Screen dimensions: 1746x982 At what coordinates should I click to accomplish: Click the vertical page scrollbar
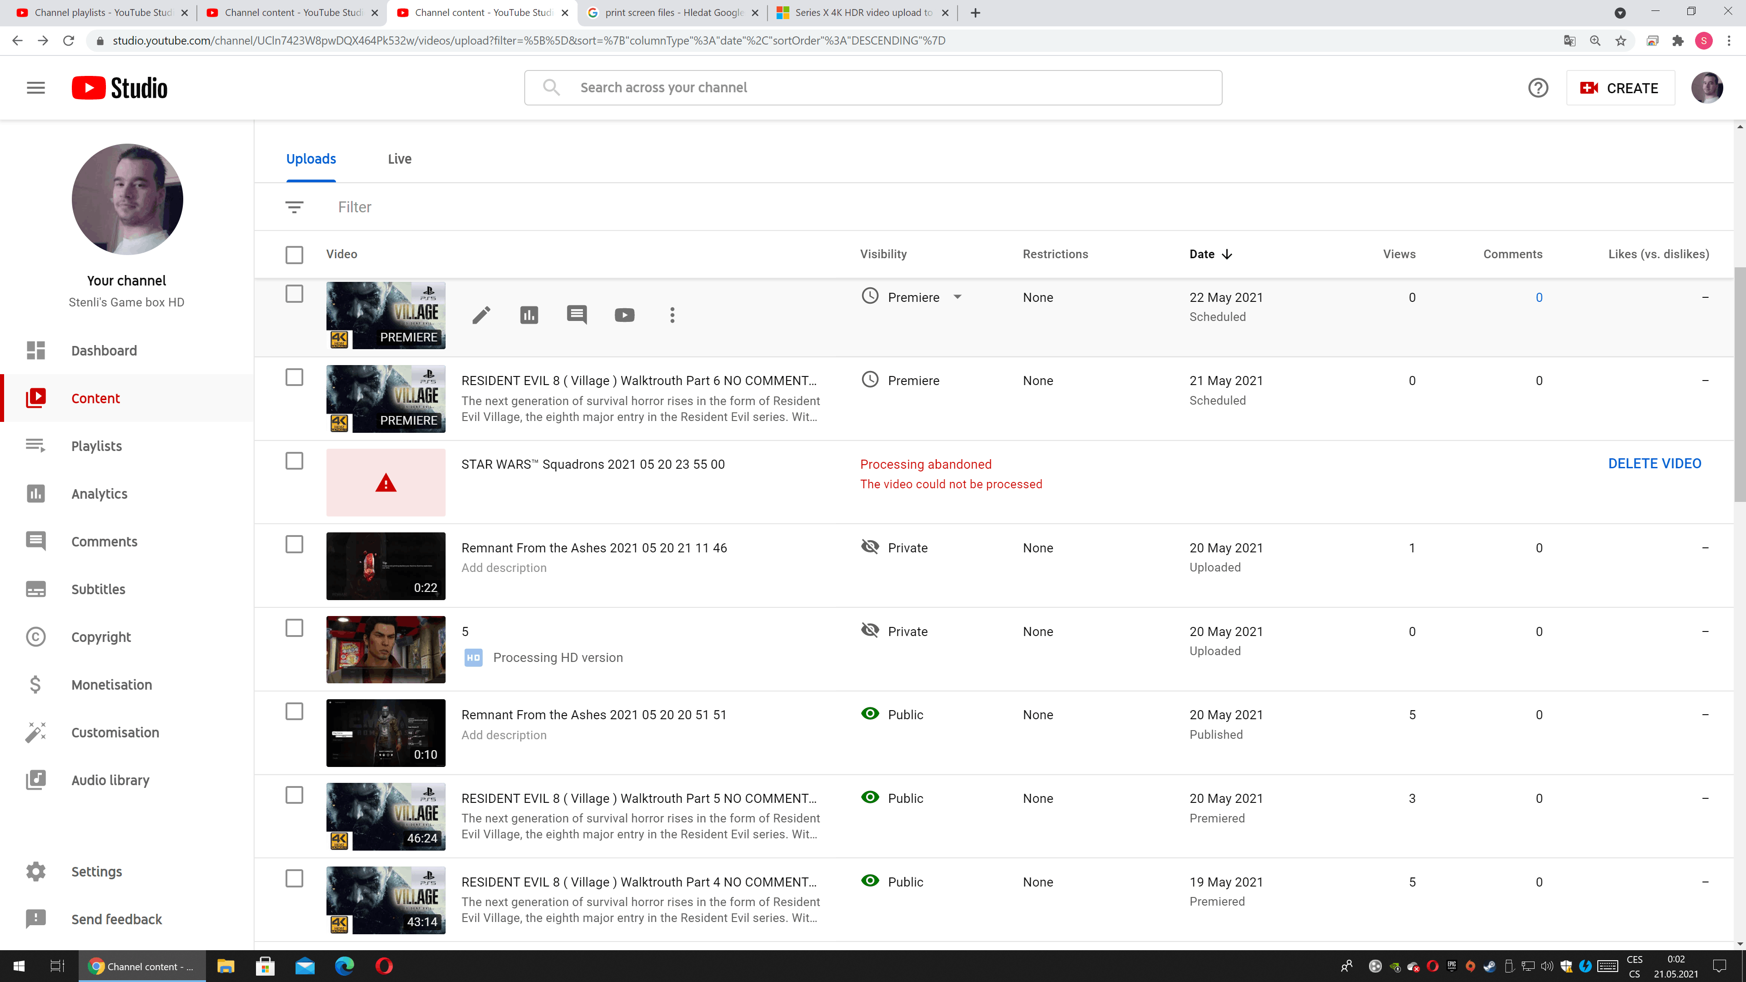point(1739,384)
